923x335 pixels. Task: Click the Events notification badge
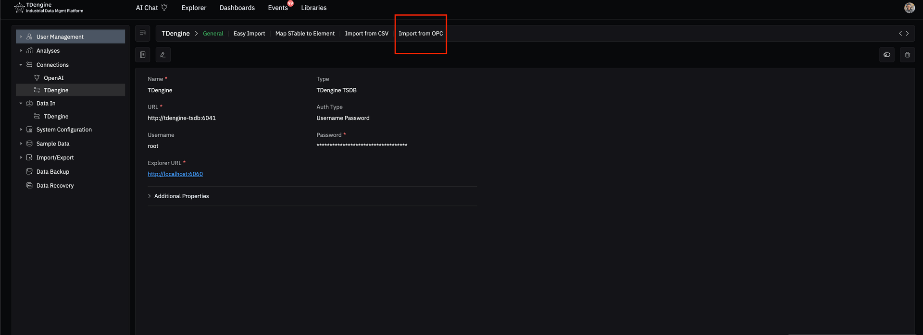point(290,3)
